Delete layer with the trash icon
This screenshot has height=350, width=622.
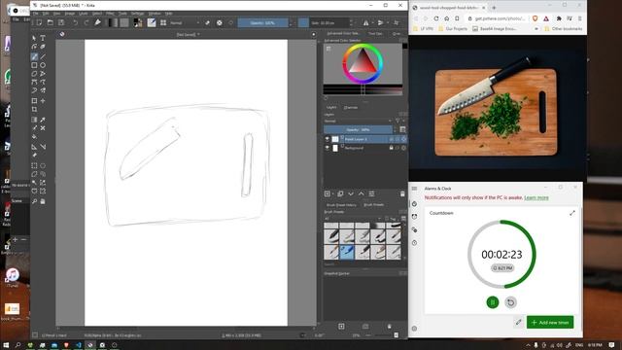[x=402, y=193]
